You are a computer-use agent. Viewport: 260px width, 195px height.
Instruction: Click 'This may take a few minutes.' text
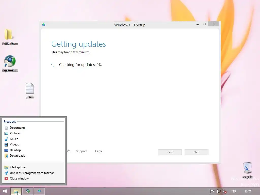[x=71, y=52]
